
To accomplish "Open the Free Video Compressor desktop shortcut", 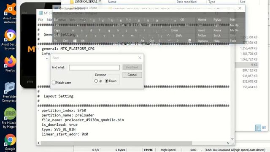I will tap(9, 92).
